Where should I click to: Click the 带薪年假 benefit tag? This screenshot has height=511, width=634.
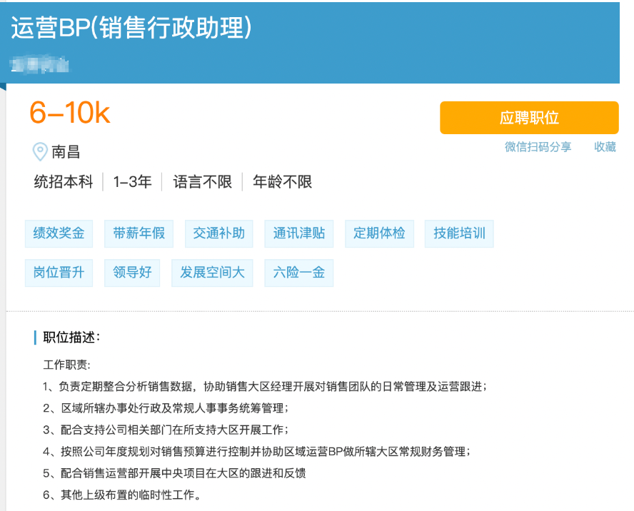[x=139, y=233]
